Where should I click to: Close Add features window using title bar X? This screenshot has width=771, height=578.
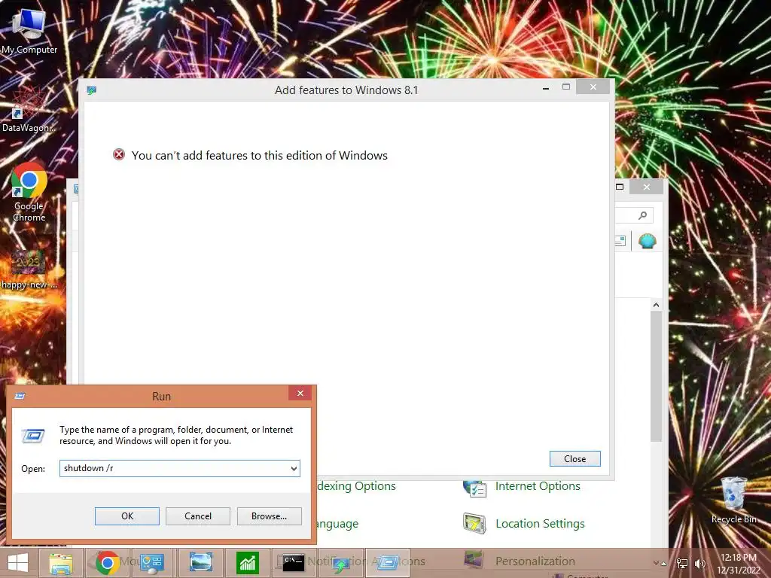pyautogui.click(x=593, y=87)
